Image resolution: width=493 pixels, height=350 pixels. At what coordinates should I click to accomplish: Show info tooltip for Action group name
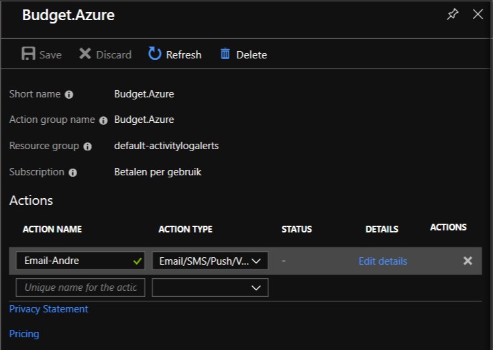click(103, 121)
